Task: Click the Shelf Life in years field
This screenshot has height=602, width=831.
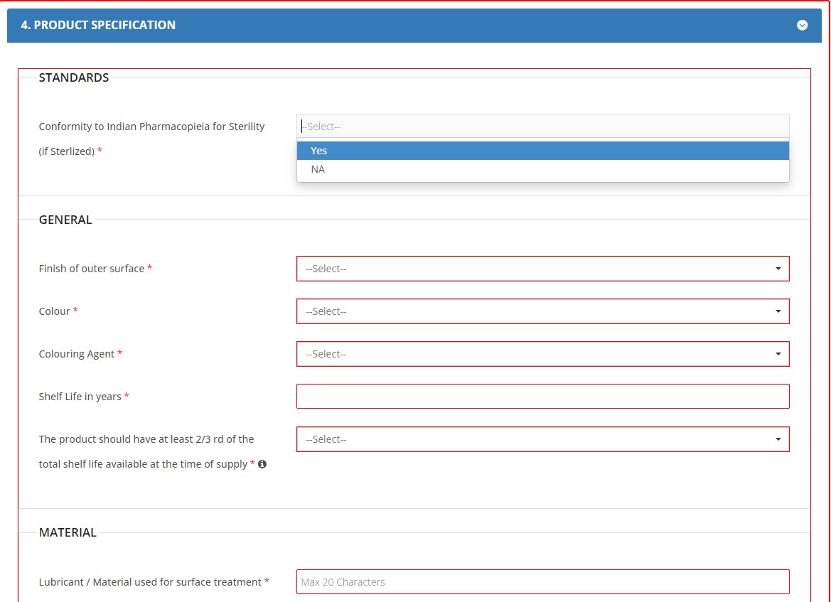Action: point(542,397)
